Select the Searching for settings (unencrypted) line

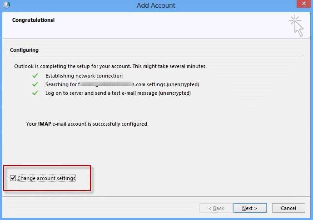click(x=122, y=84)
